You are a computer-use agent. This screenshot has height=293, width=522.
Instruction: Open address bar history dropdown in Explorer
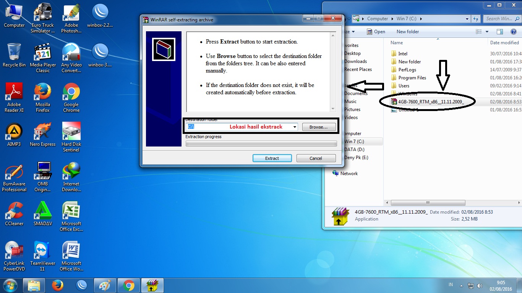coord(467,19)
